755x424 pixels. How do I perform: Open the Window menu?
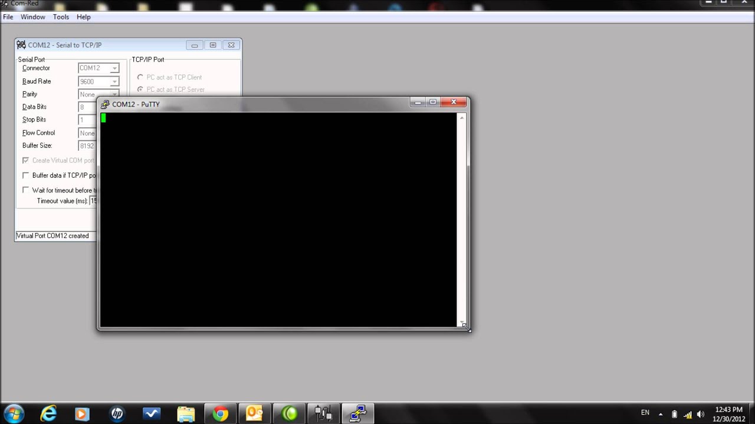33,17
